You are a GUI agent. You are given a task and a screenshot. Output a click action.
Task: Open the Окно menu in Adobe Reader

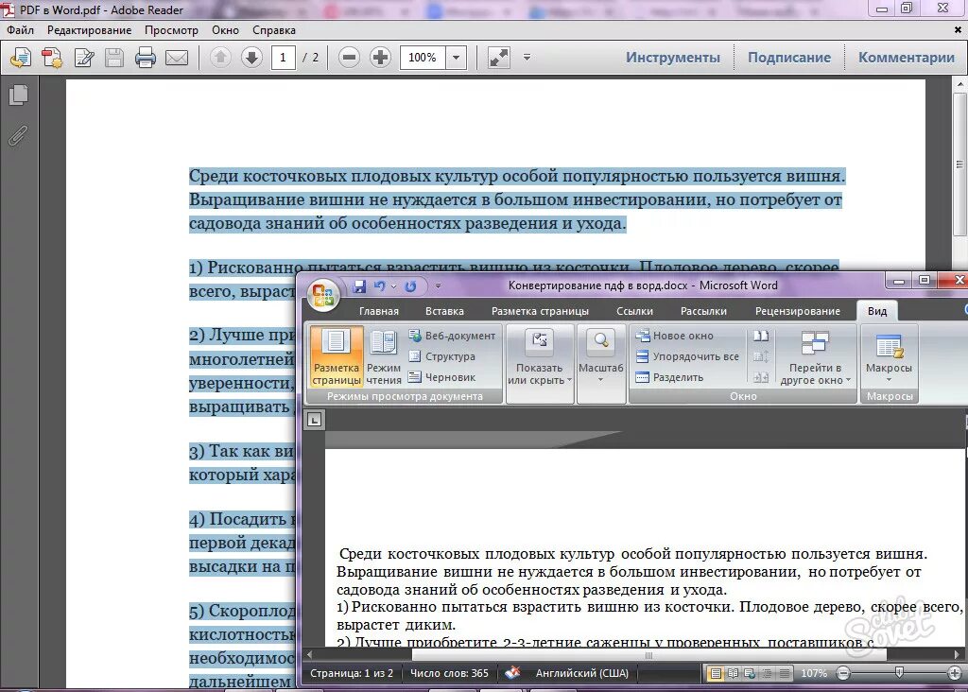pos(225,30)
